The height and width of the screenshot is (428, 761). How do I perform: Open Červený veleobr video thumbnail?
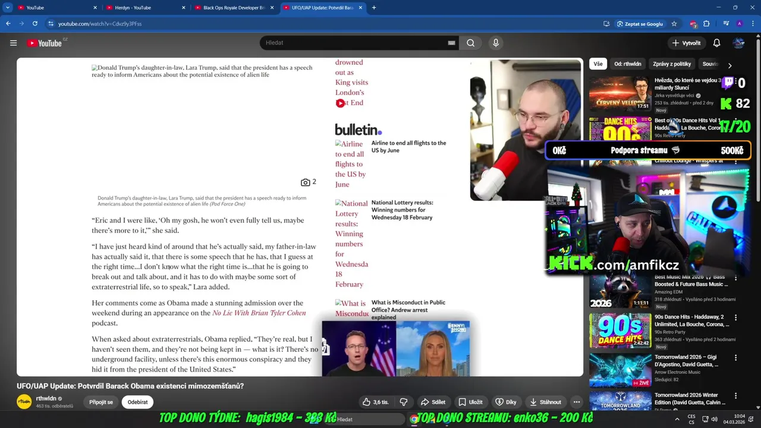(x=620, y=93)
